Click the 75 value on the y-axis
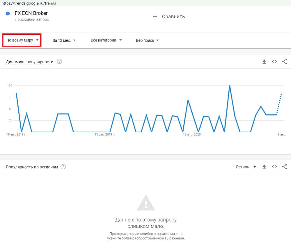Viewport: 291px width, 242px height. [x=10, y=97]
